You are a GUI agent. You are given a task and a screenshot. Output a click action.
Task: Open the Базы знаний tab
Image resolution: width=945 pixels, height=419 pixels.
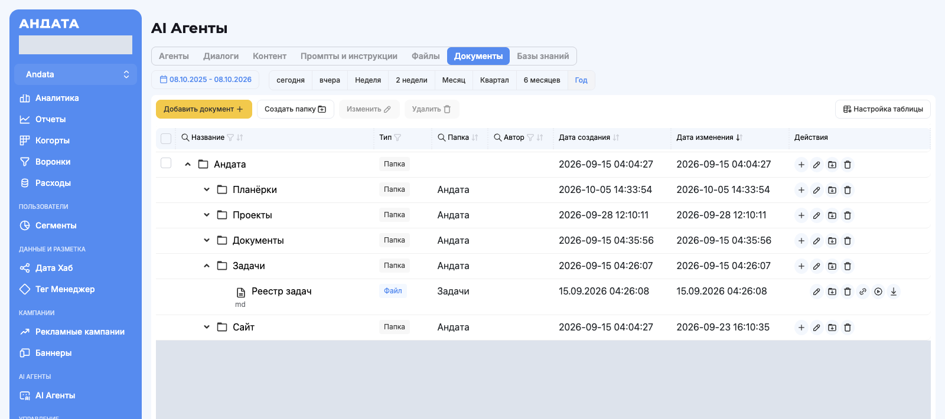point(543,56)
